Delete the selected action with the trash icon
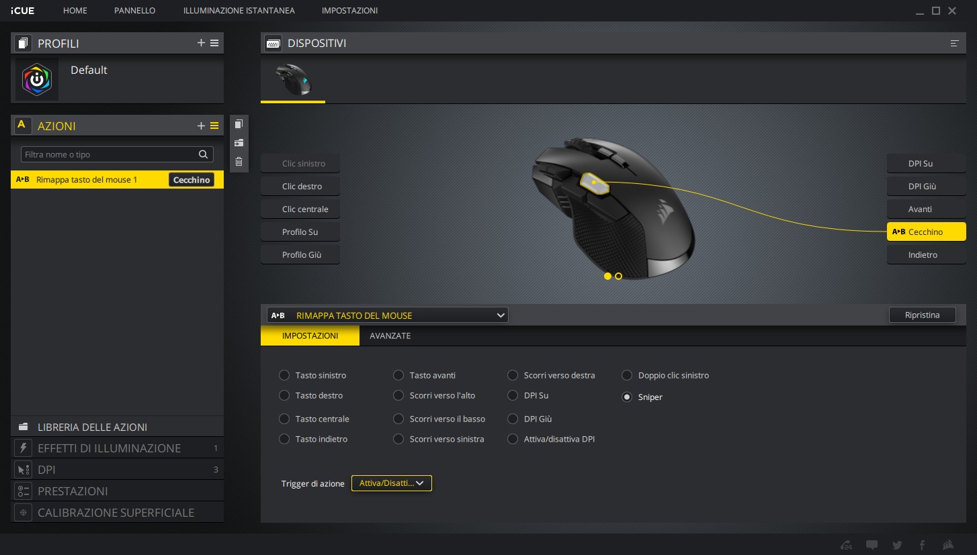The image size is (977, 555). click(x=239, y=162)
